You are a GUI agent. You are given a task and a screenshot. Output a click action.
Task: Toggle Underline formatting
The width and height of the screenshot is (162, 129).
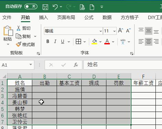(x=62, y=42)
